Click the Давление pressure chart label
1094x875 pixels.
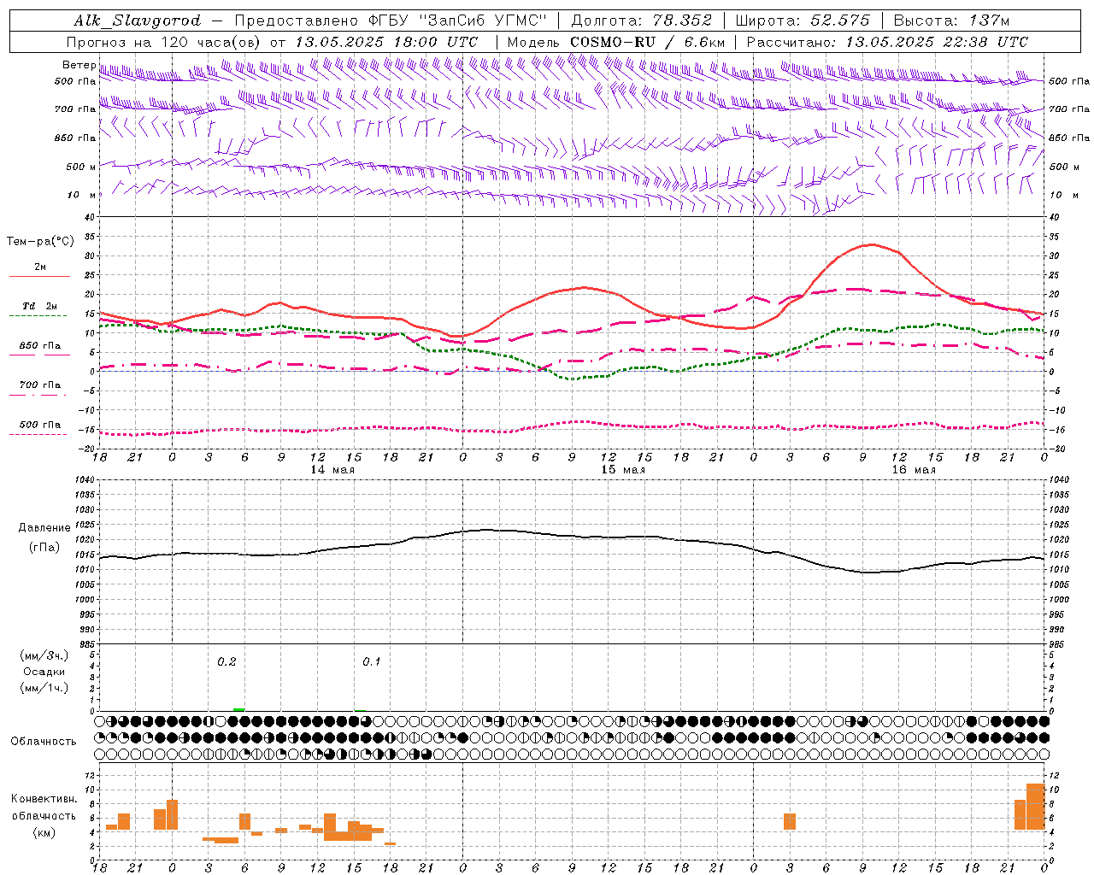point(44,528)
